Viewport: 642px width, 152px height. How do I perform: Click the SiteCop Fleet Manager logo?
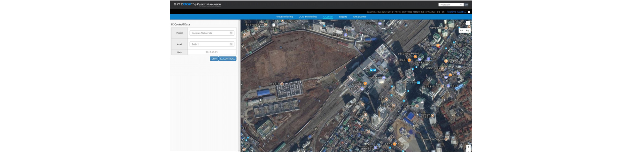tap(197, 4)
